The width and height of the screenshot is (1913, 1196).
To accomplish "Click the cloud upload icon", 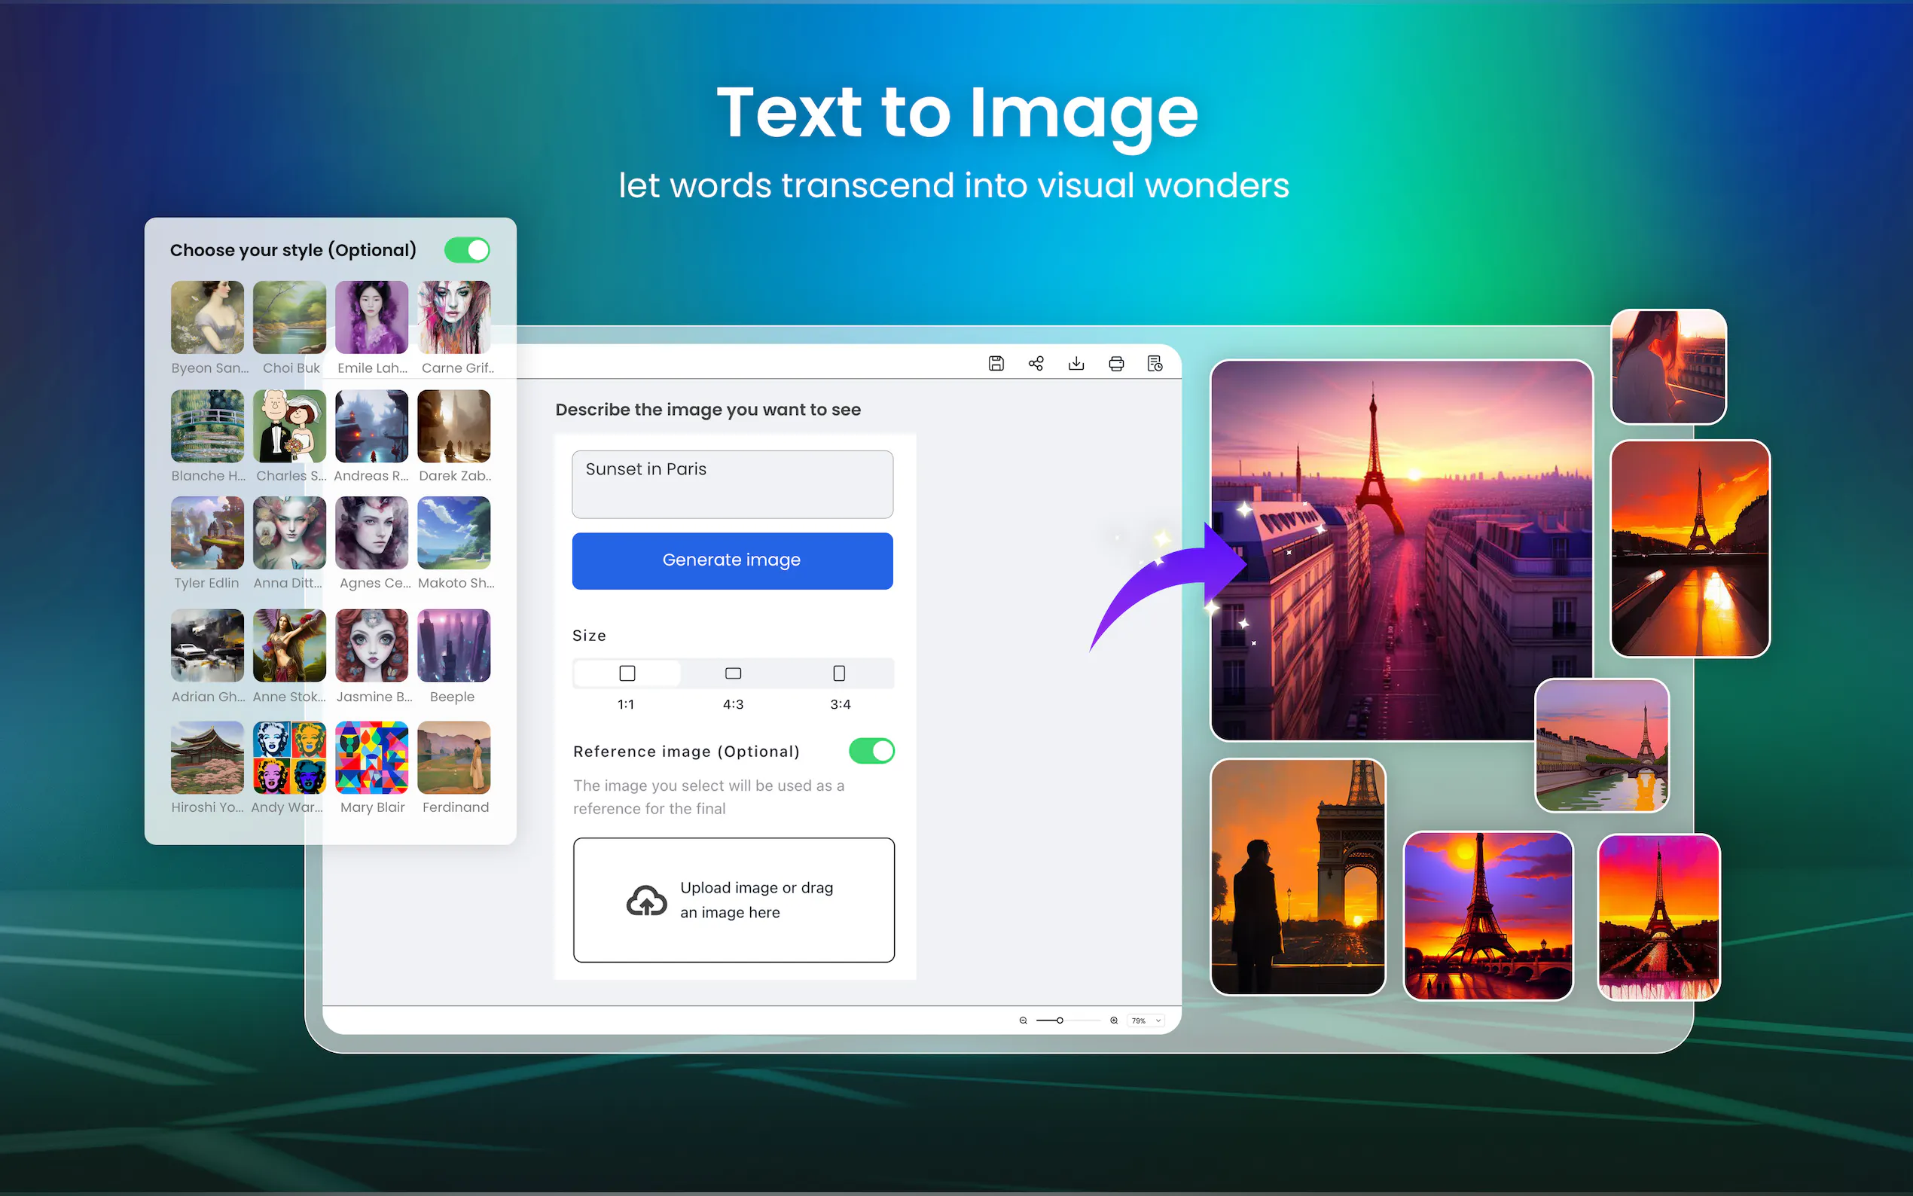I will [x=646, y=900].
